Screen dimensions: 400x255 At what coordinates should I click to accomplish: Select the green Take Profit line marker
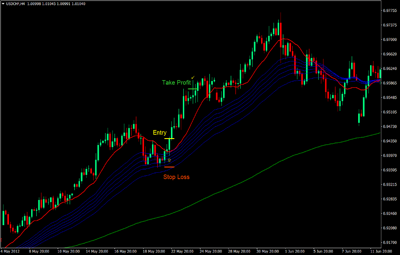click(193, 89)
